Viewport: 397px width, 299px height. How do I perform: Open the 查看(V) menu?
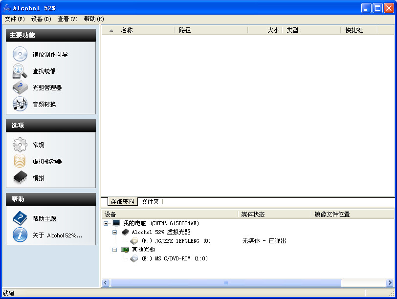pos(67,19)
